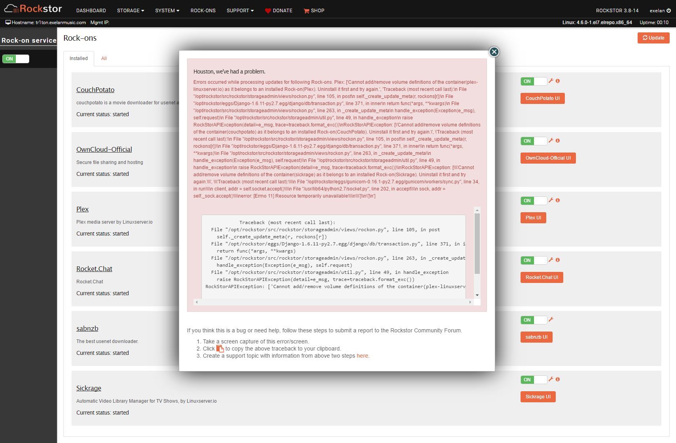Image resolution: width=676 pixels, height=443 pixels.
Task: Show Rocket.Chat info icon
Action: (x=558, y=260)
